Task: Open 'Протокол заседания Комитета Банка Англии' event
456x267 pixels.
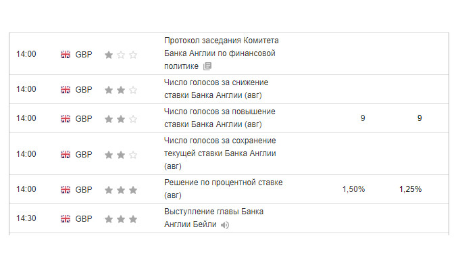Action: point(222,53)
